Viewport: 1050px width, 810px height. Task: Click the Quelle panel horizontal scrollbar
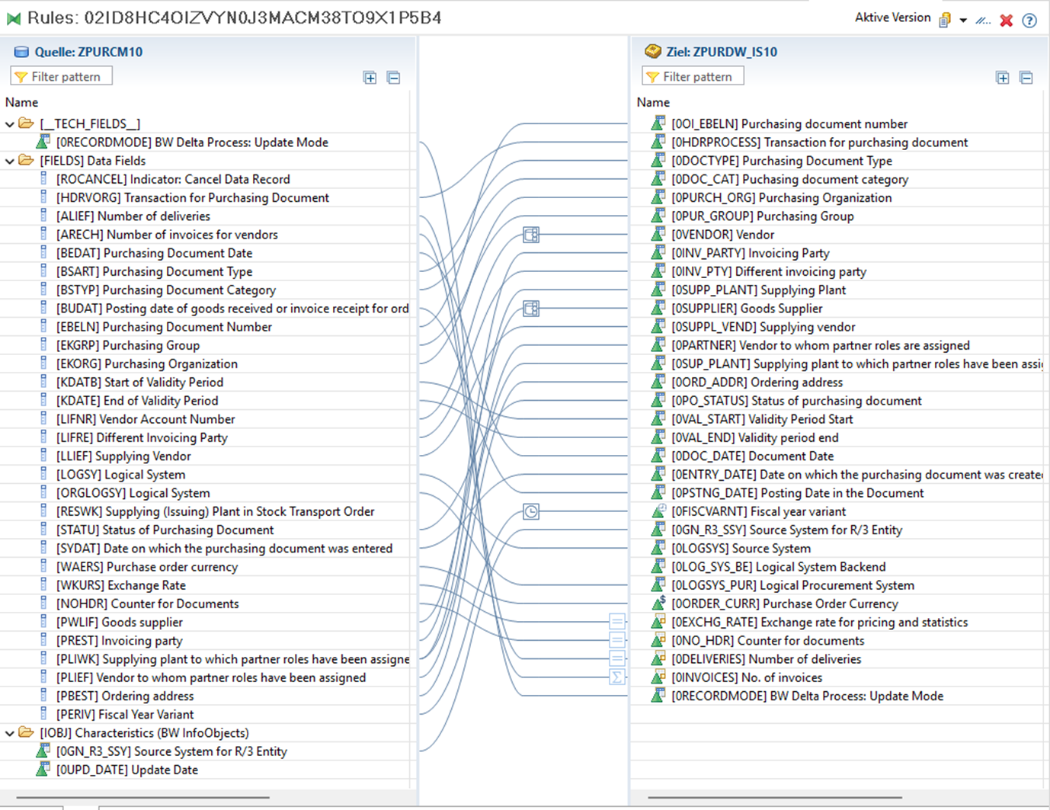click(142, 798)
